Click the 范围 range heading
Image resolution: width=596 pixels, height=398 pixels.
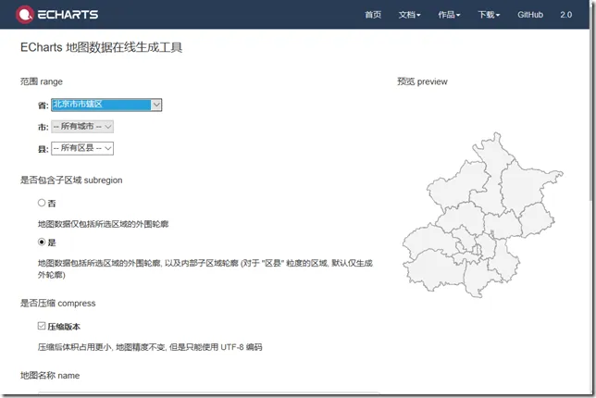(42, 81)
